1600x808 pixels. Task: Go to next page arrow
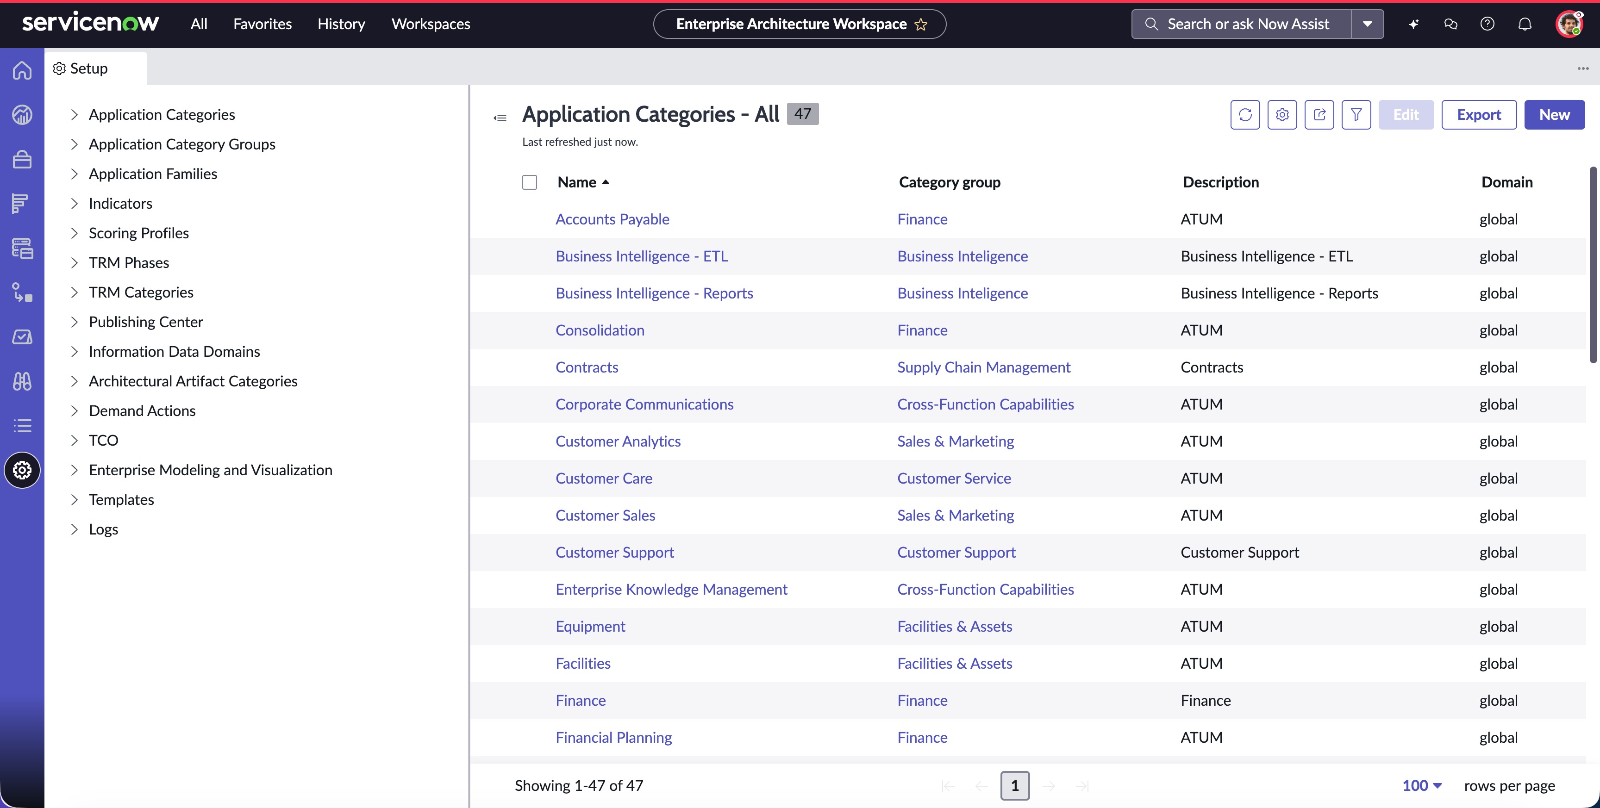point(1049,786)
